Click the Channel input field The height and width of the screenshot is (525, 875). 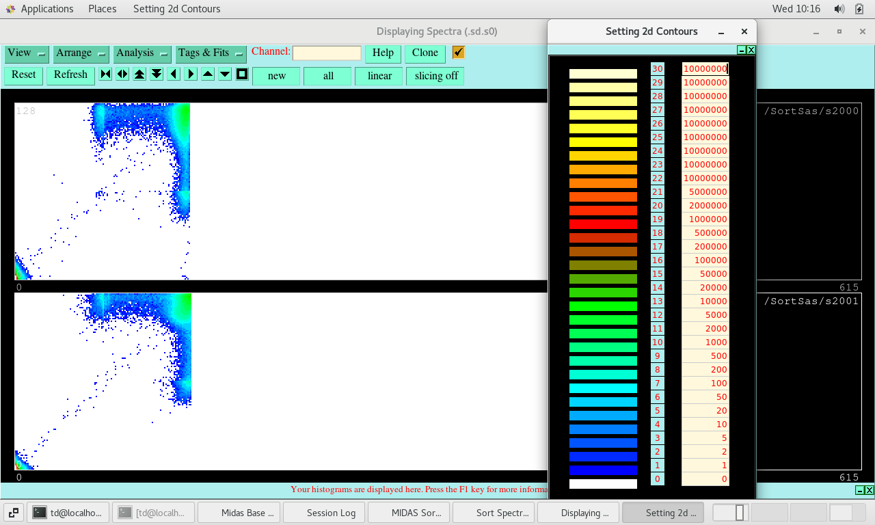tap(327, 53)
